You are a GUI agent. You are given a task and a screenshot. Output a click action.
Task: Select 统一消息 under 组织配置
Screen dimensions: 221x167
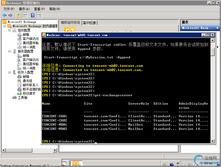(29, 47)
